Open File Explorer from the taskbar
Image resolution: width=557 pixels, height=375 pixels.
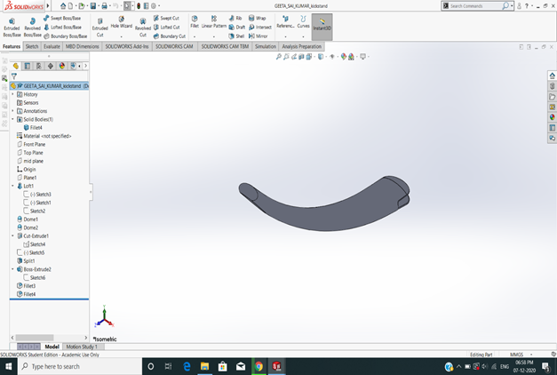coord(204,366)
